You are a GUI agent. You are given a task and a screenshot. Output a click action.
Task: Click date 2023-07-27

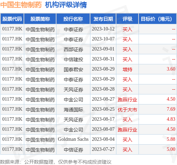pos(103,149)
